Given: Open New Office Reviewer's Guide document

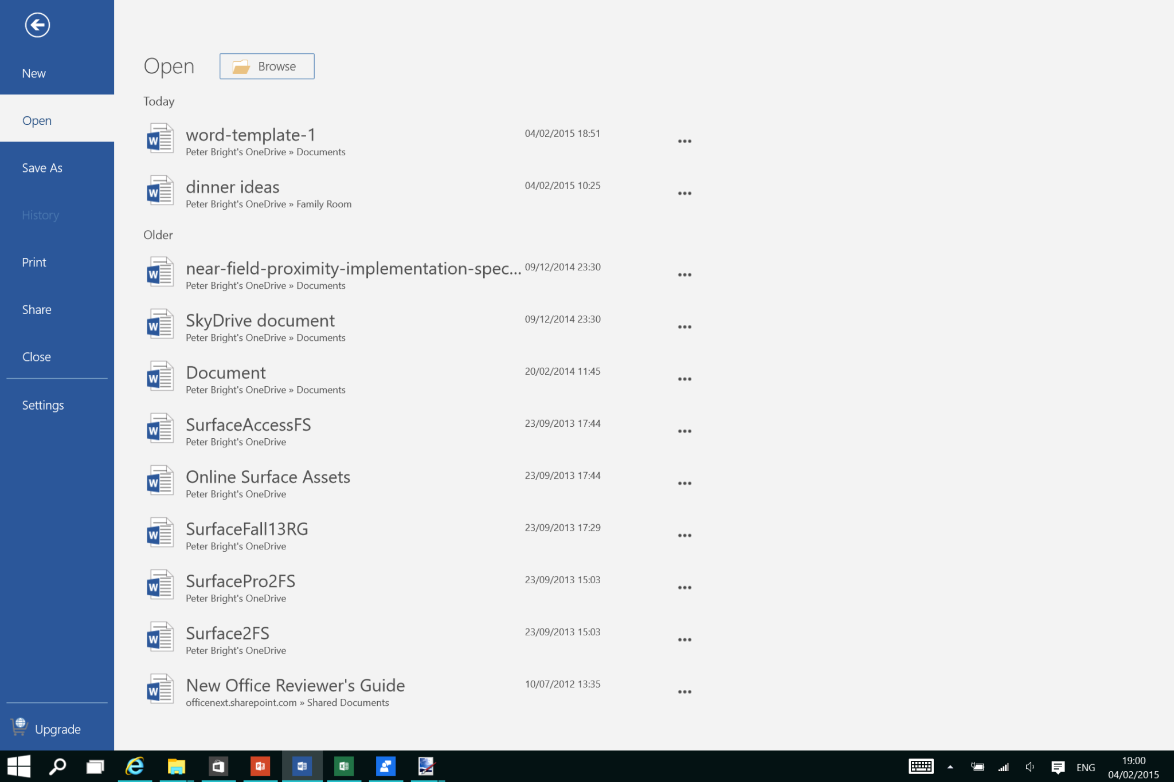Looking at the screenshot, I should click(295, 685).
